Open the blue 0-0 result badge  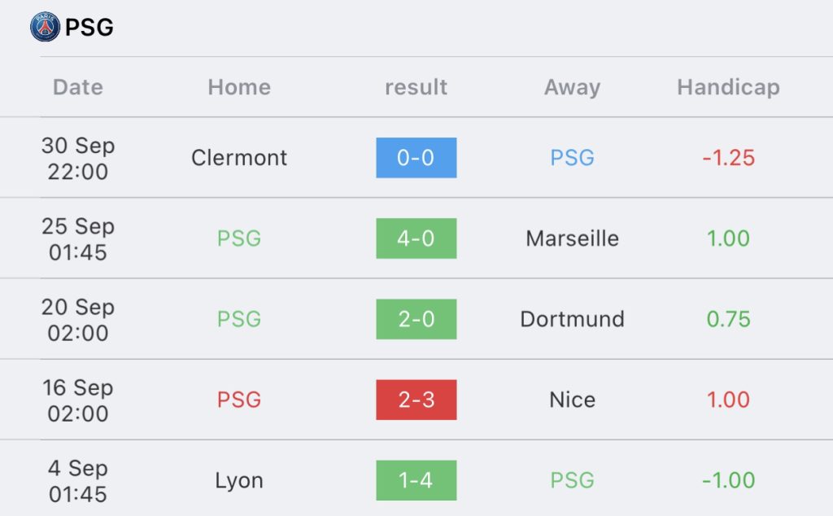[x=416, y=158]
